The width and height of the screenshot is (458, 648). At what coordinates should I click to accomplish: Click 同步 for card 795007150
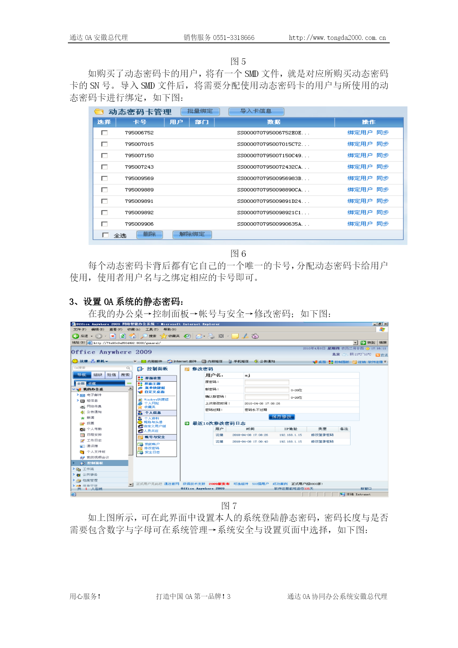click(x=382, y=156)
